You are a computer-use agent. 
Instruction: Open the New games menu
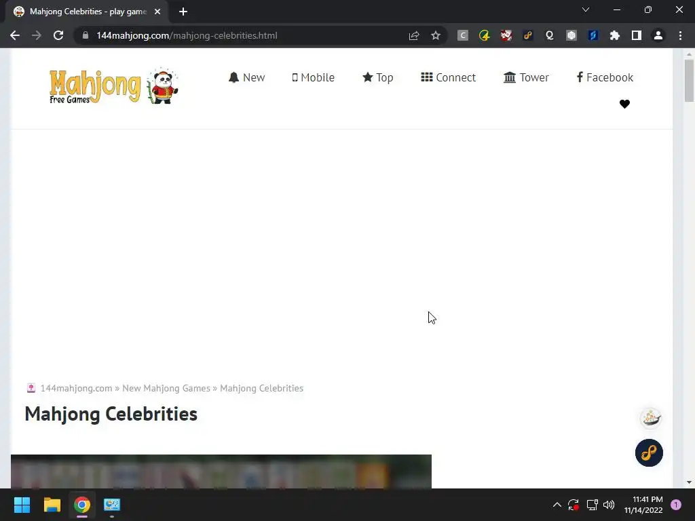click(246, 77)
